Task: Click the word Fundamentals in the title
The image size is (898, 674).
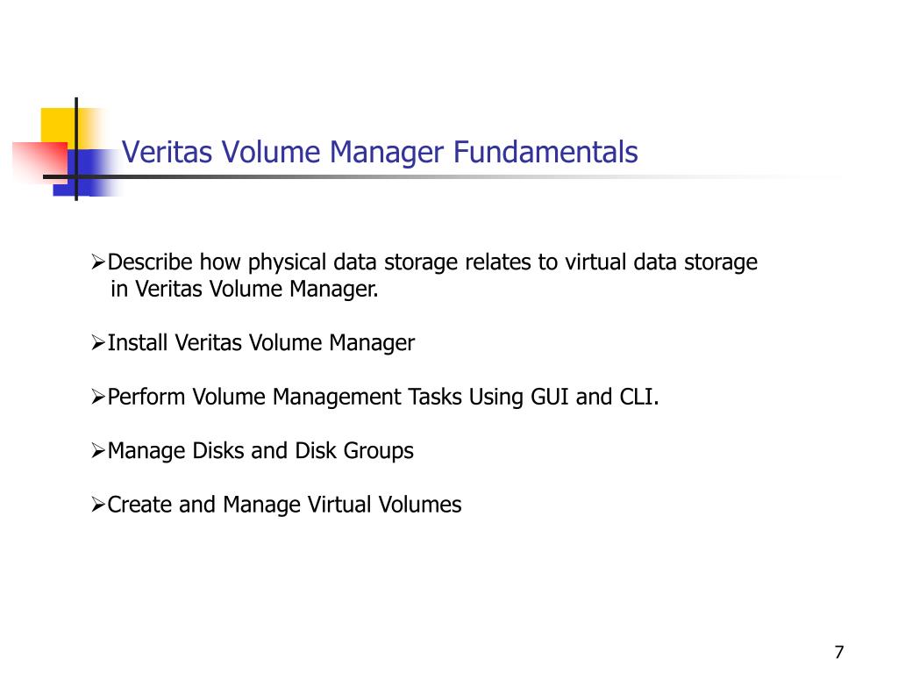Action: pos(545,153)
